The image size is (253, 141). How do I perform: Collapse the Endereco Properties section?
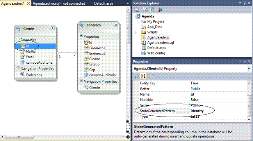[x=81, y=36]
